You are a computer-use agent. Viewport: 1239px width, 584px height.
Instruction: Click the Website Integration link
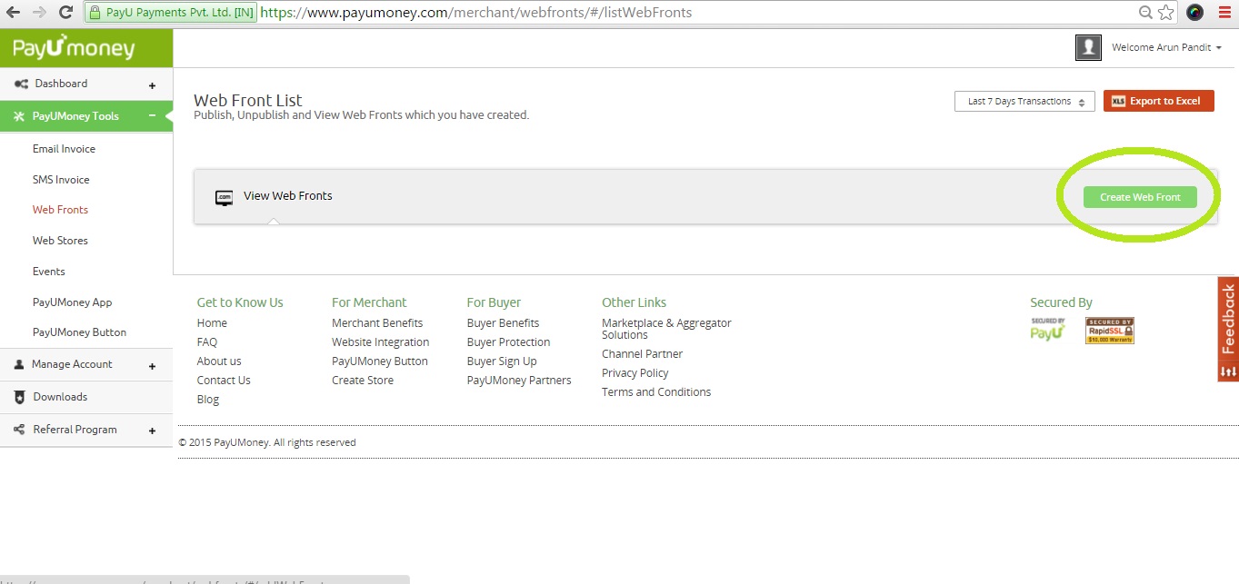click(381, 342)
